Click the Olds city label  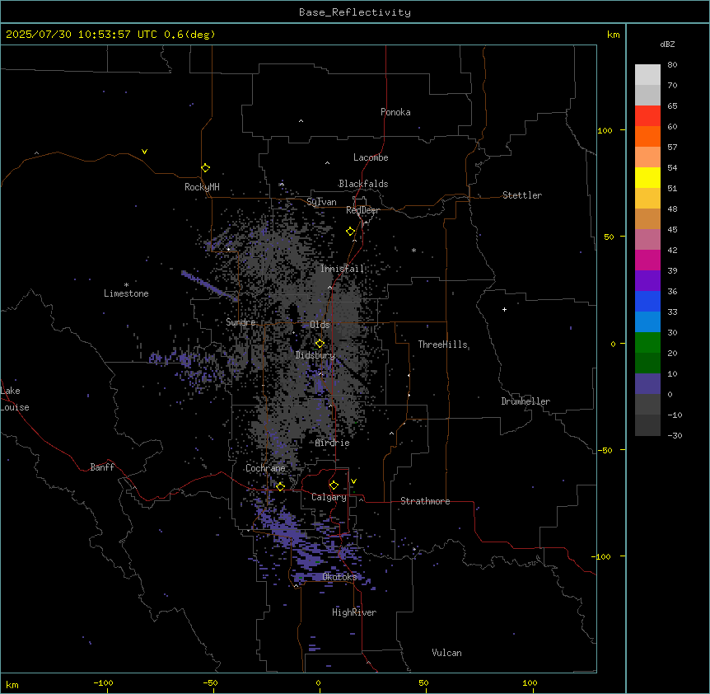(320, 325)
